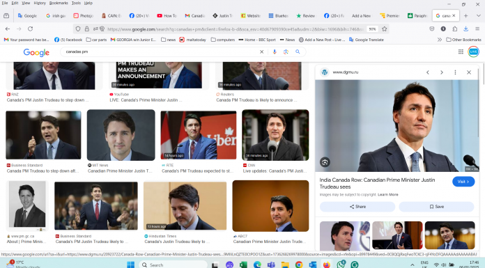Open the preview panel three-dot options
Image resolution: width=485 pixels, height=268 pixels.
455,72
